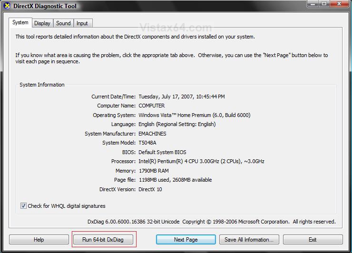This screenshot has height=253, width=352.
Task: Click the DirectX title bar icon
Action: pyautogui.click(x=7, y=6)
